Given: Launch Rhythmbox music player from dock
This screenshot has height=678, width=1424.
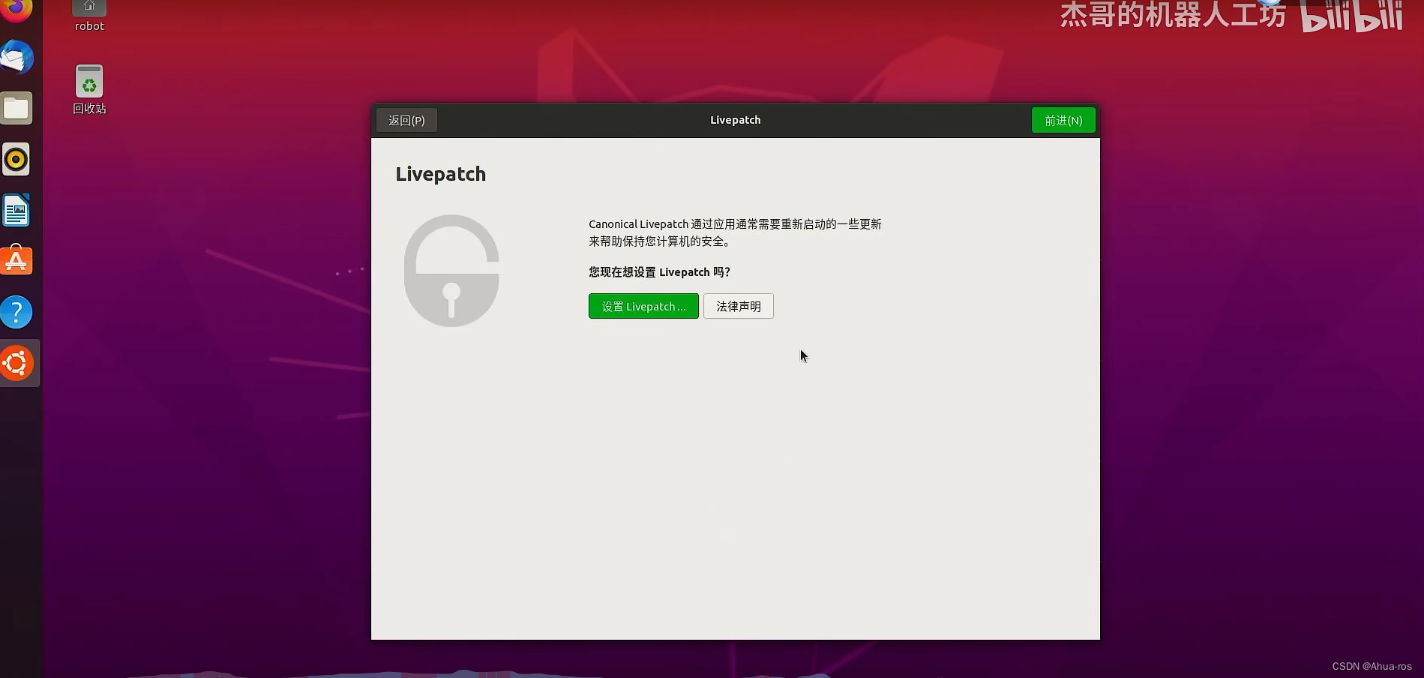Looking at the screenshot, I should 16,159.
